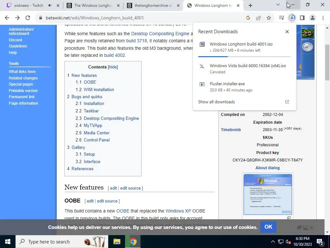The width and height of the screenshot is (330, 248).
Task: Open File Explorer from the taskbar
Action: [x=117, y=242]
